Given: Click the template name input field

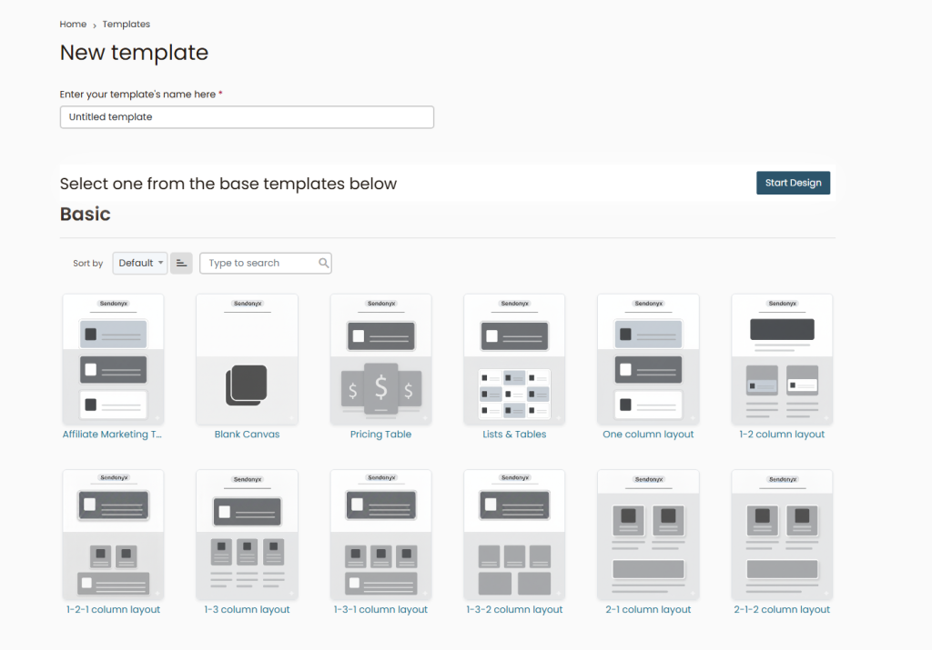Looking at the screenshot, I should [x=247, y=117].
